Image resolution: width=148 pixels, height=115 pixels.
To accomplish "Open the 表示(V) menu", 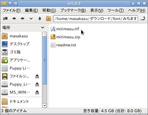I will point(97,11).
